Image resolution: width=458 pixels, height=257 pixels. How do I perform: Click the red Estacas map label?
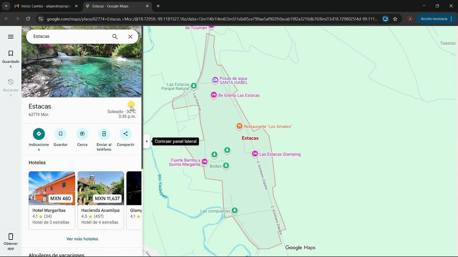250,138
